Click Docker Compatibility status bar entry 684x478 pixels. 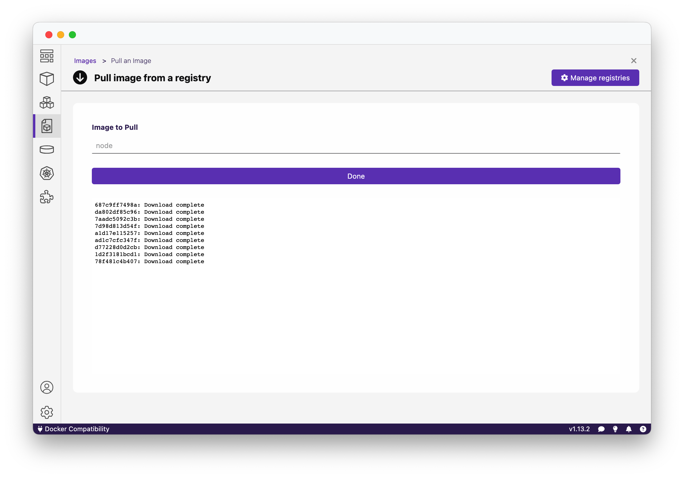pyautogui.click(x=74, y=429)
